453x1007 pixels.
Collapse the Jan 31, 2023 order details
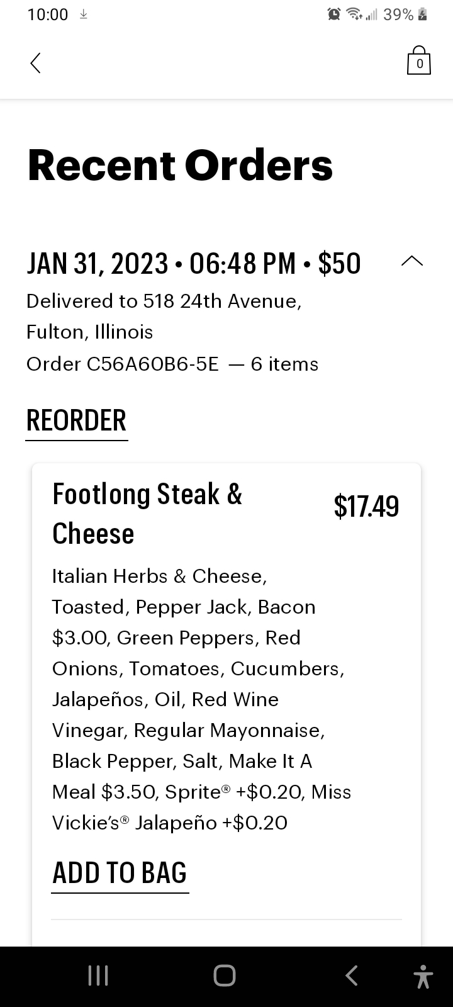click(412, 261)
